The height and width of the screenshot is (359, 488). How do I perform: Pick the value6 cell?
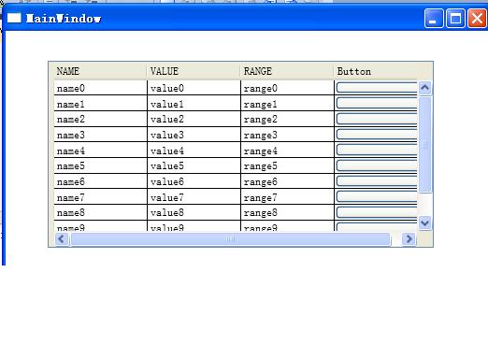click(194, 181)
